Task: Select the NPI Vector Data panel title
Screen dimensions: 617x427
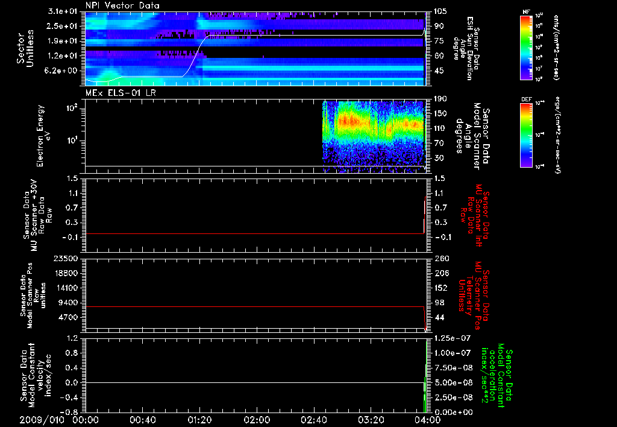Action: [123, 6]
